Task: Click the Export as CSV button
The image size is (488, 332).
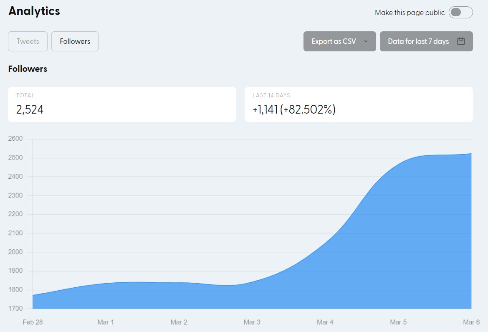Action: pos(339,41)
